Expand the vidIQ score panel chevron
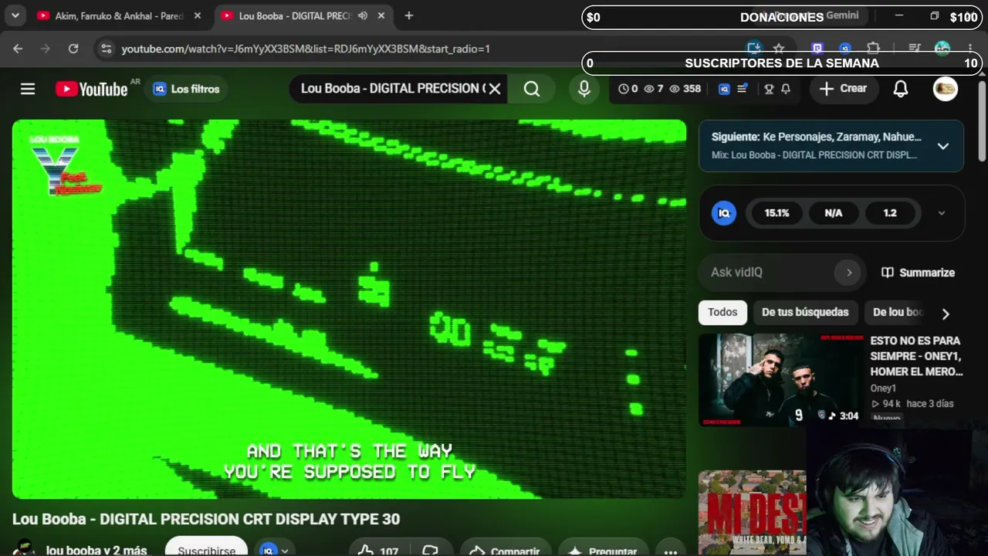This screenshot has width=988, height=556. [942, 213]
